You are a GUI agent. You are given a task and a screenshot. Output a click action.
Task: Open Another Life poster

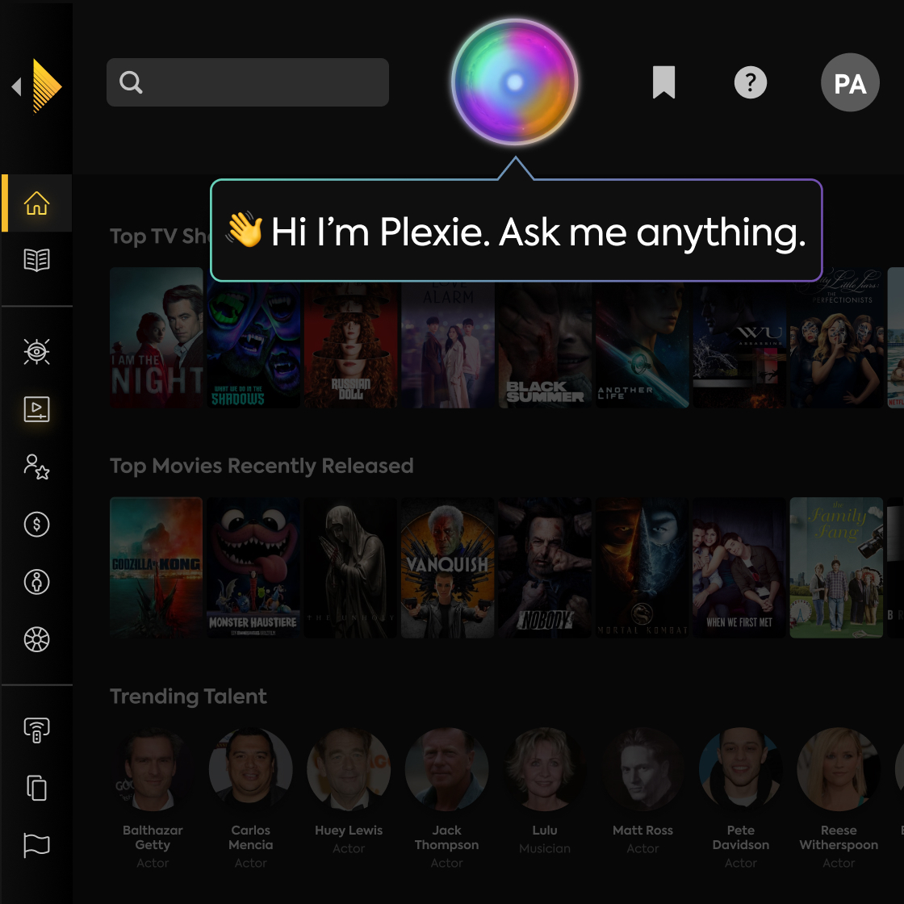click(x=642, y=345)
